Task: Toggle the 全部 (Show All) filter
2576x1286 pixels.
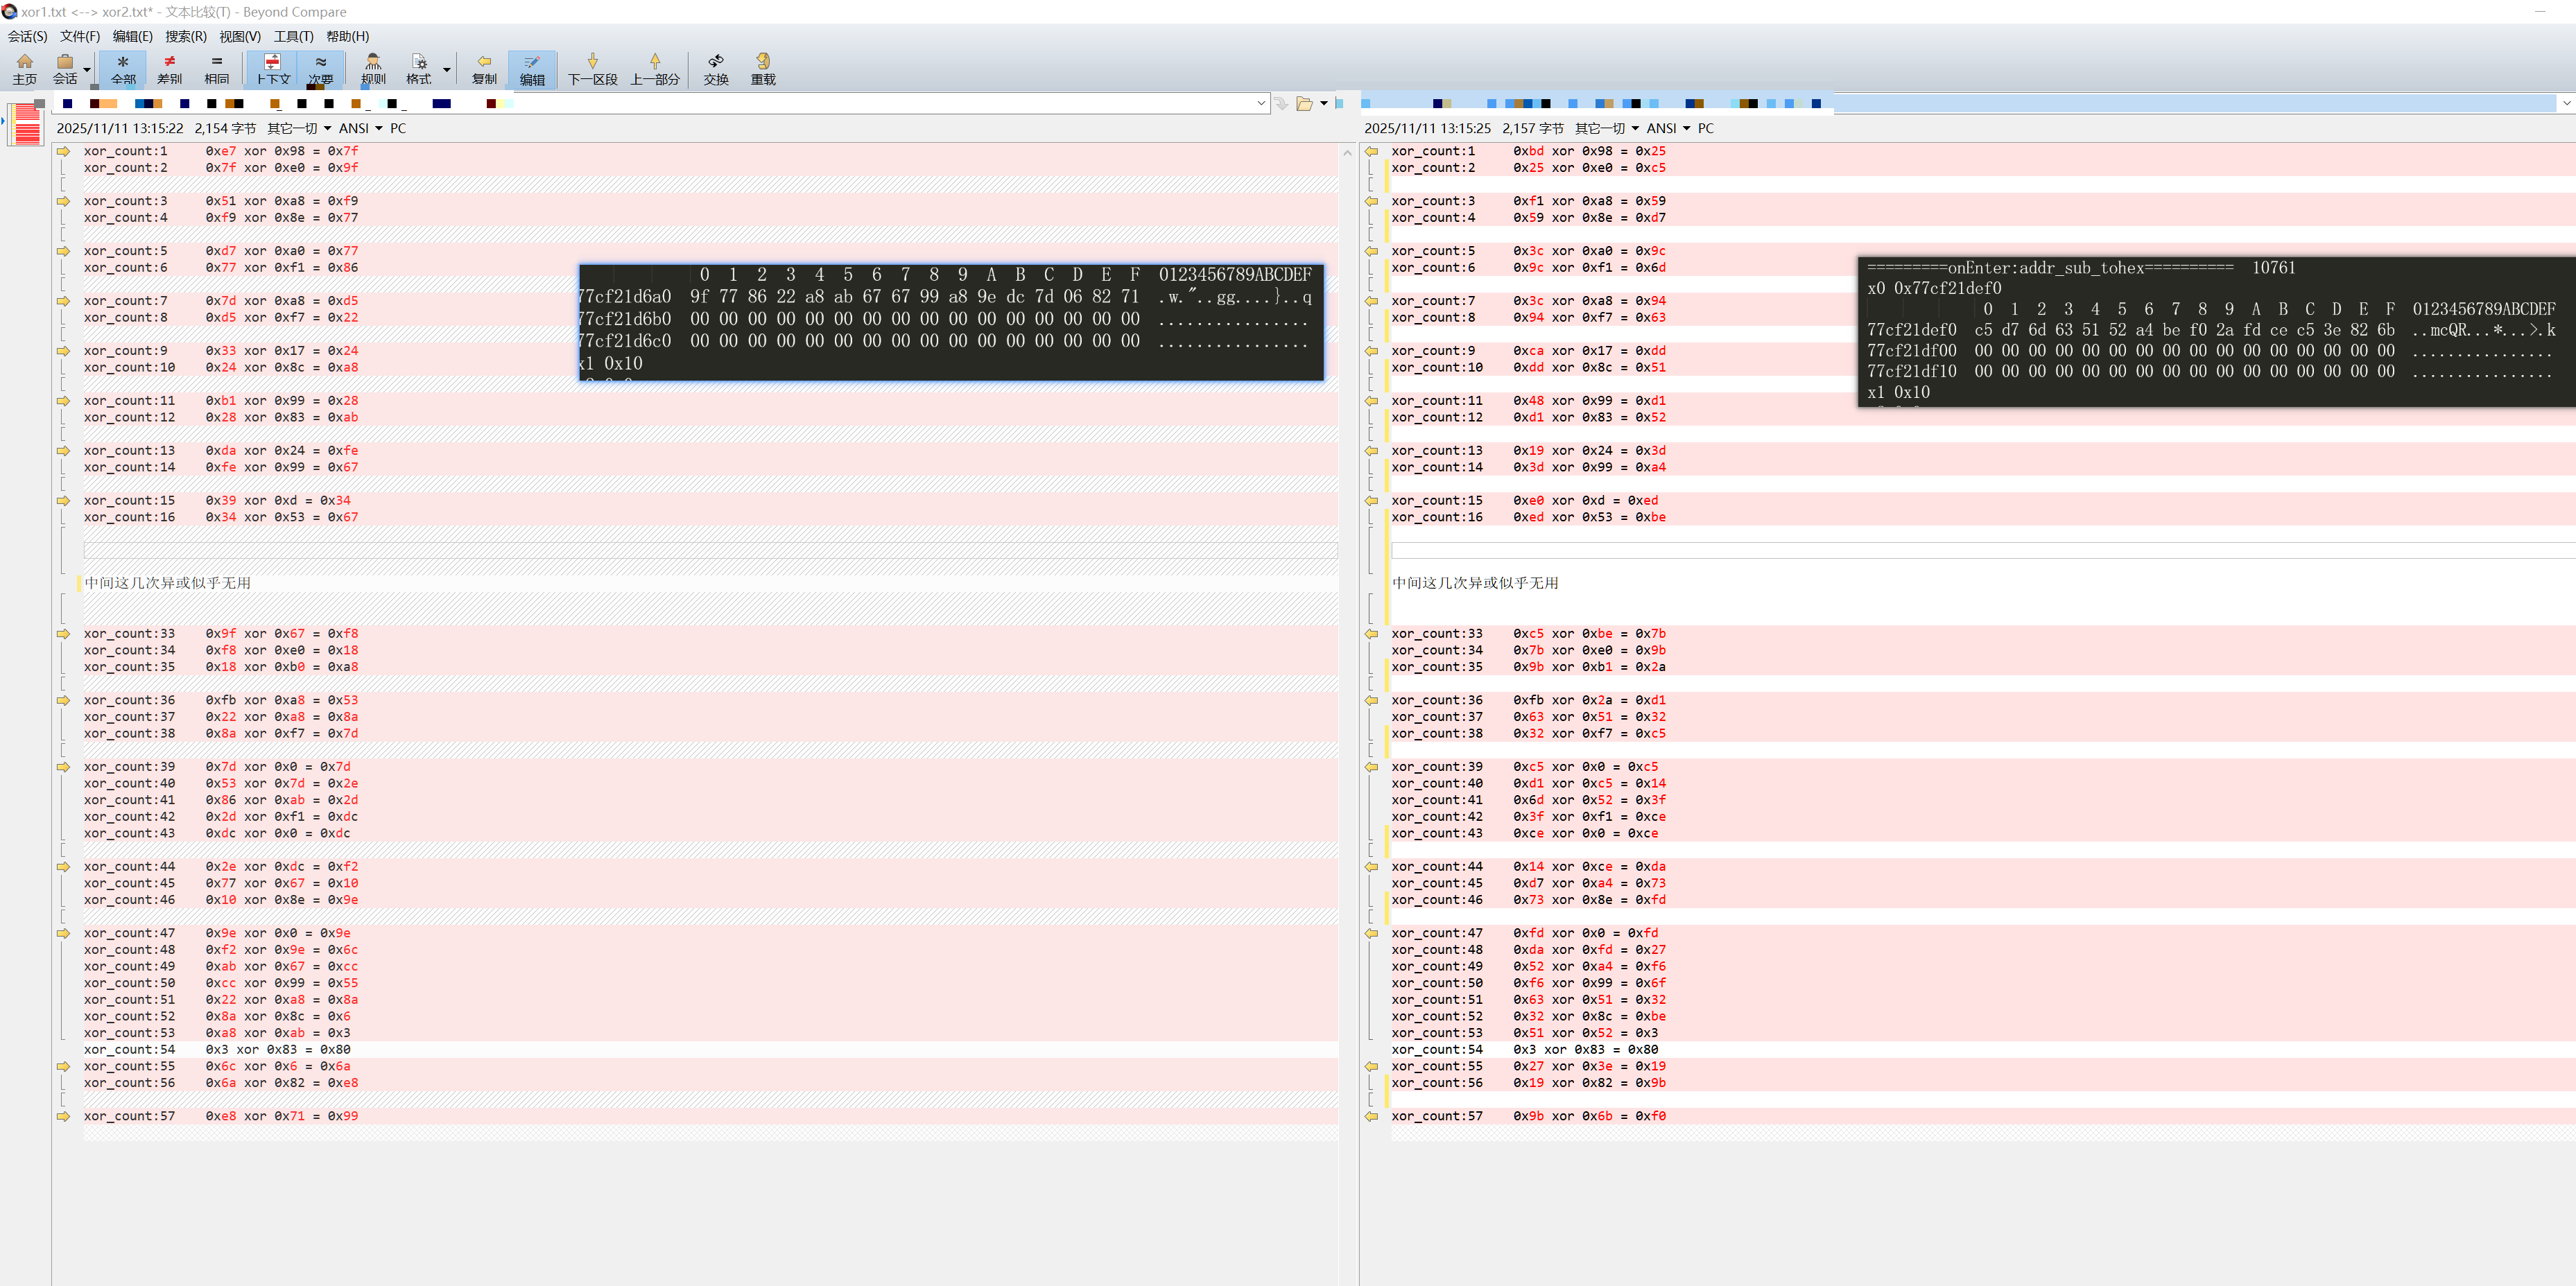Action: click(x=123, y=69)
